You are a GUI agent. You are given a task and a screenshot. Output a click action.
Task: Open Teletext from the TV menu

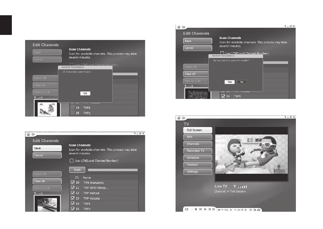(x=198, y=165)
